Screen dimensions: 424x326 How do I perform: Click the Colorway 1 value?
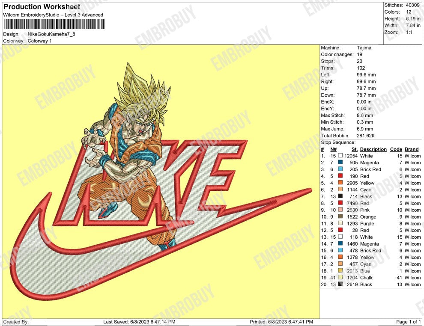tap(39, 41)
